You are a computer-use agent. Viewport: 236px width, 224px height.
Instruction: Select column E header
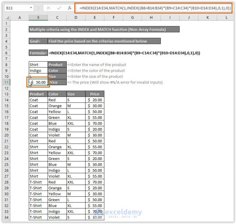95,18
